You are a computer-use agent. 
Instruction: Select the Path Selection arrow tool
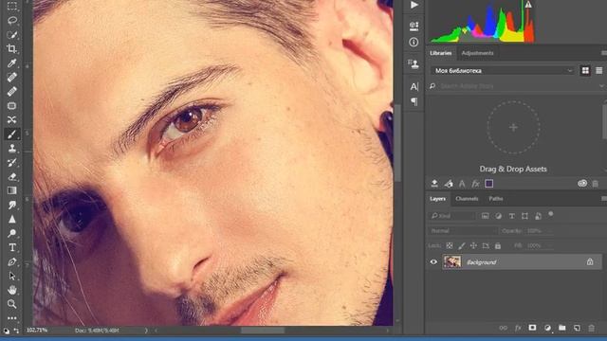click(12, 276)
